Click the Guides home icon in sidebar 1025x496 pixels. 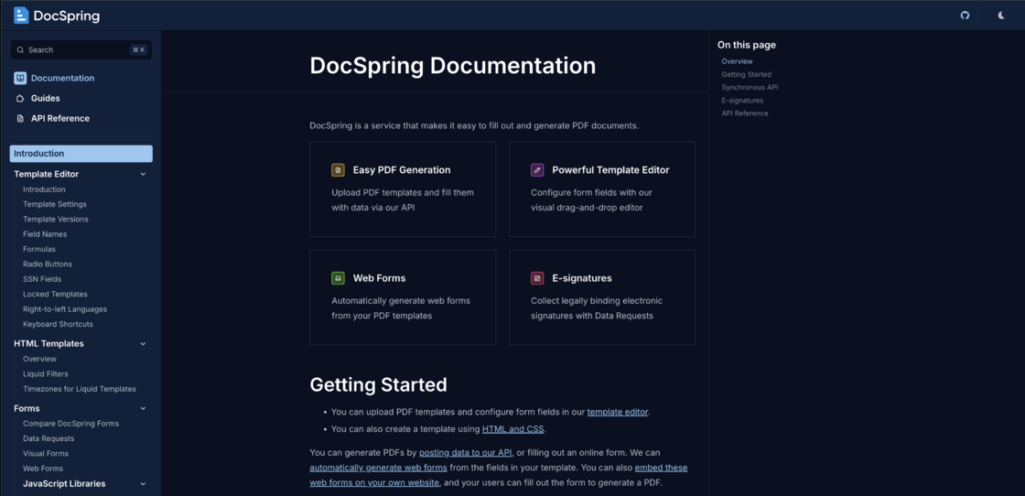[x=20, y=98]
